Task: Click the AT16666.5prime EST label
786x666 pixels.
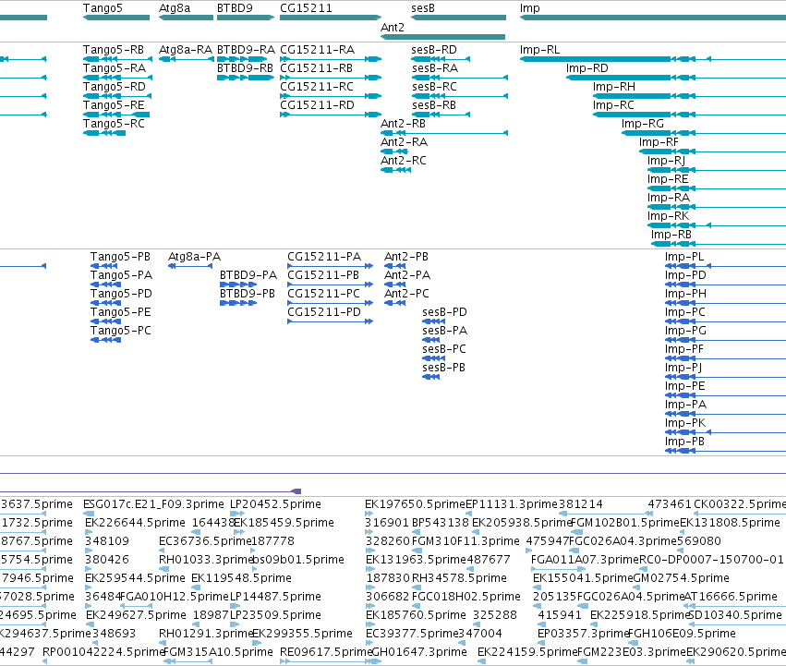Action: click(x=731, y=597)
